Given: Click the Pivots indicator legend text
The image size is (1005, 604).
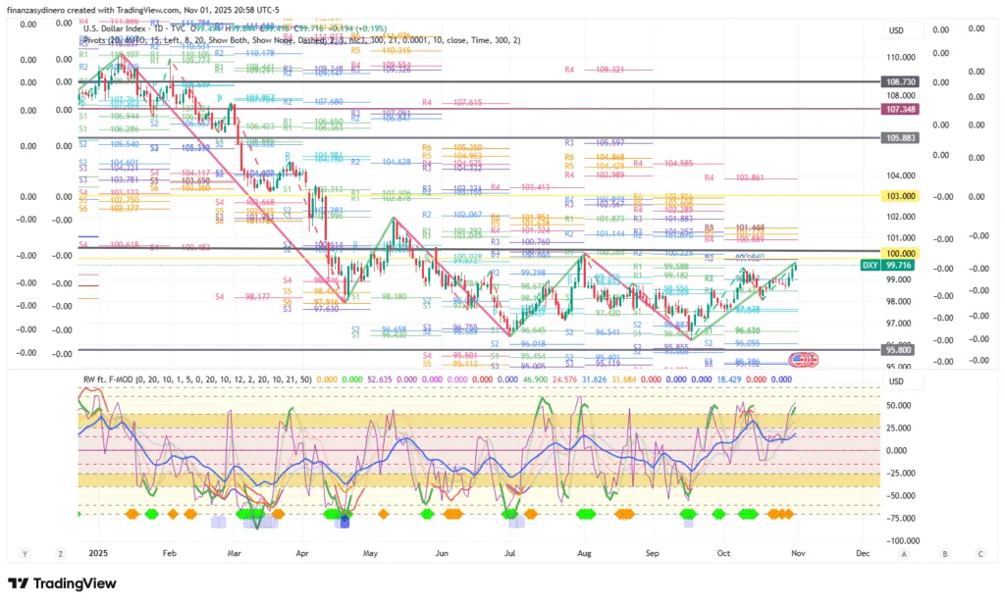Looking at the screenshot, I should 101,40.
